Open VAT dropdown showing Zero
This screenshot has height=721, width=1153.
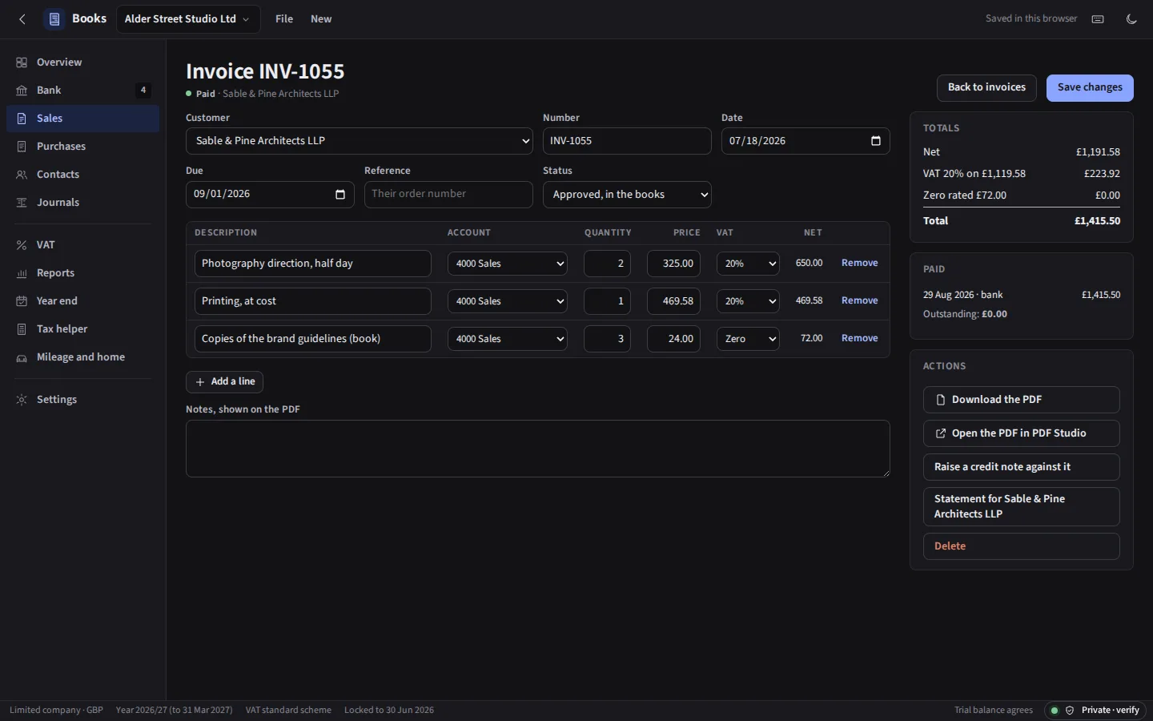point(748,339)
